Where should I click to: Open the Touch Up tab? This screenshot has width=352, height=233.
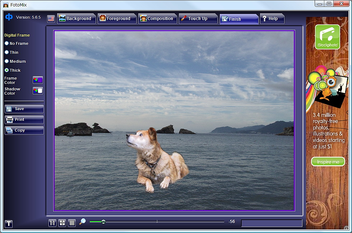click(198, 18)
